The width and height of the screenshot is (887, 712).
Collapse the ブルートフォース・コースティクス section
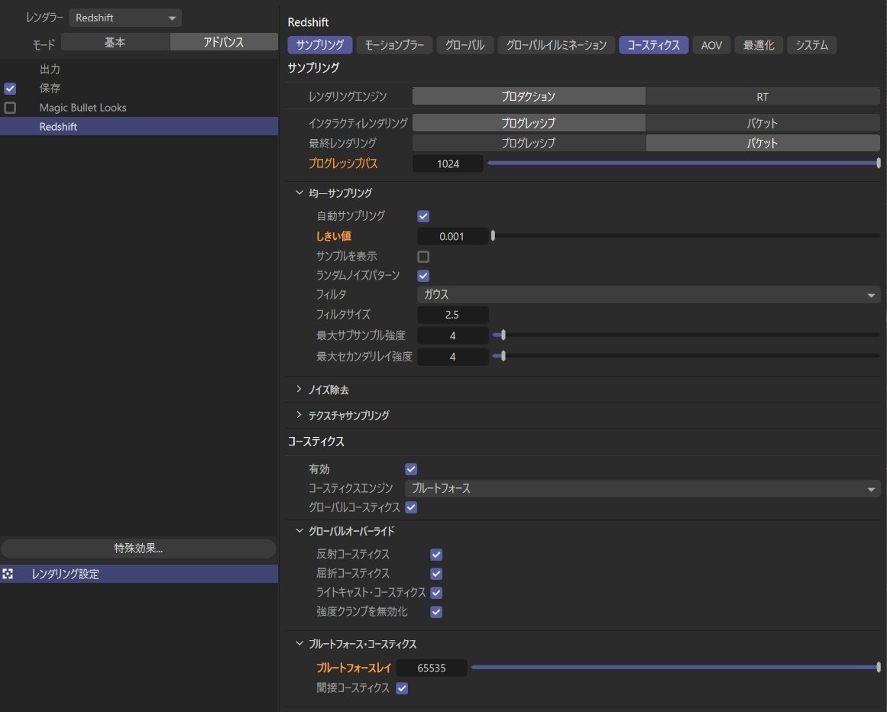299,643
